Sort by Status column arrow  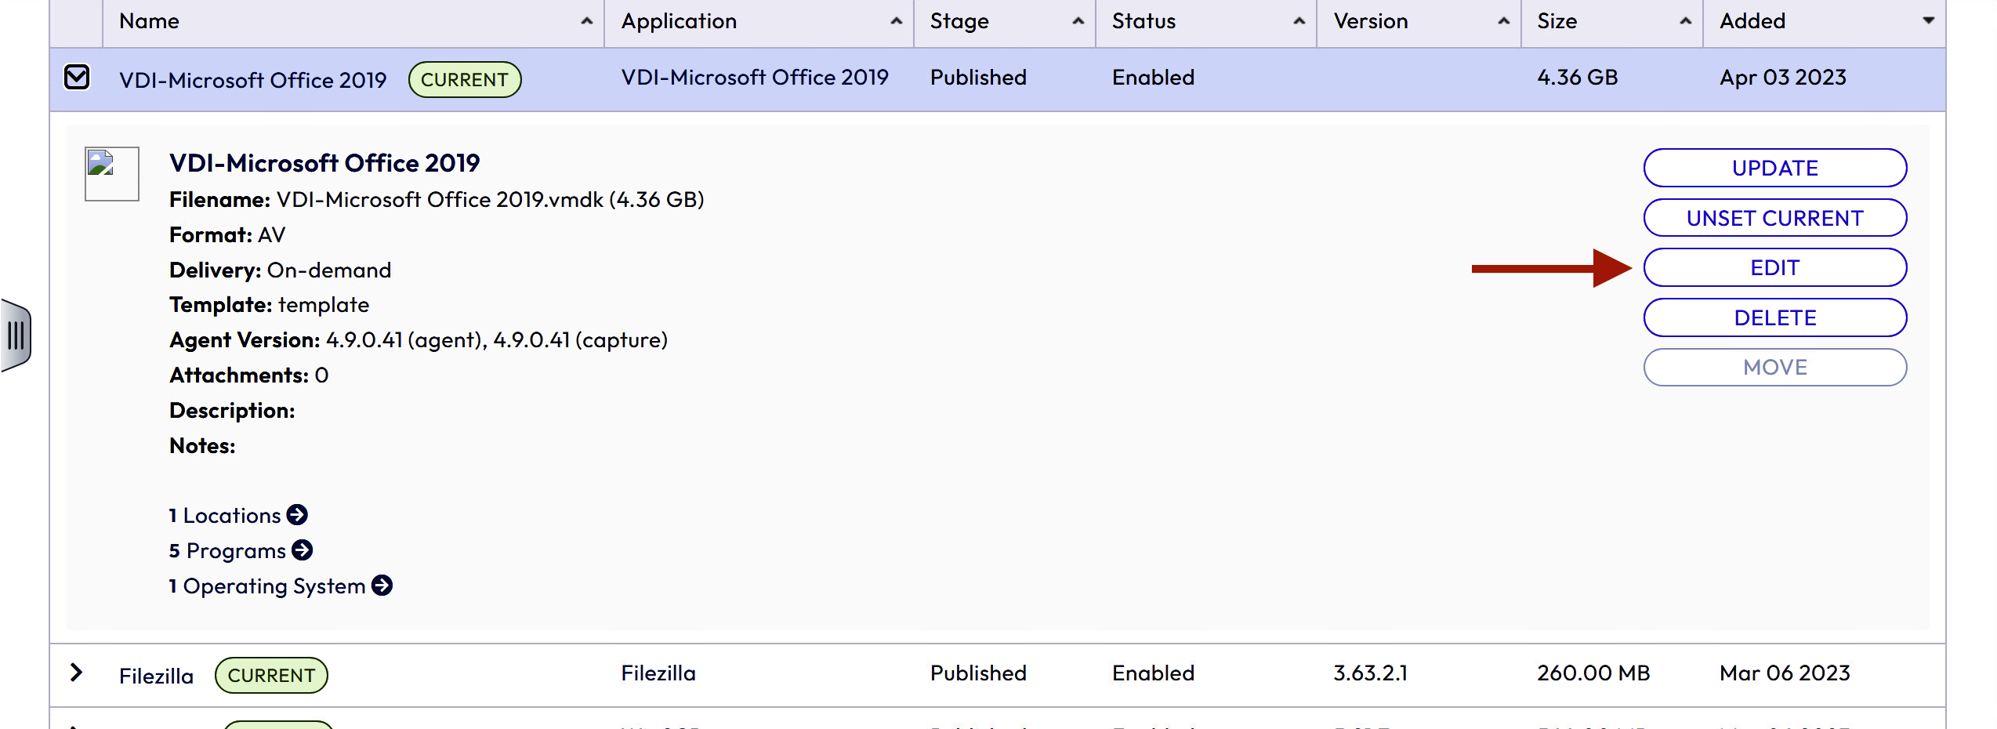[1299, 22]
